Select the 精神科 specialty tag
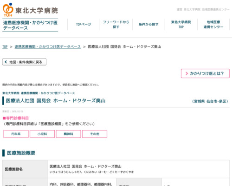Image resolution: width=232 pixels, height=186 pixels. (68, 134)
